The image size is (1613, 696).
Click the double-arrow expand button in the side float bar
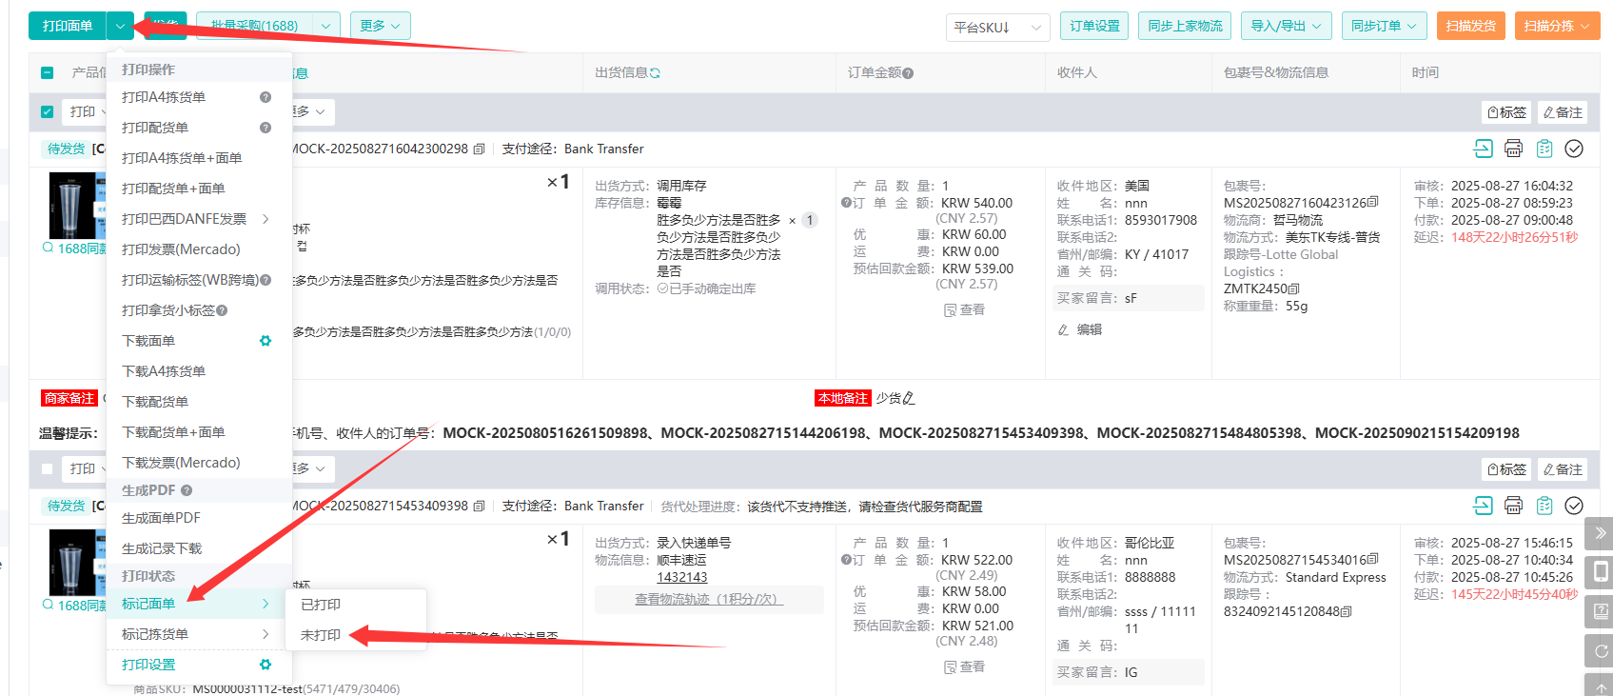[1601, 533]
